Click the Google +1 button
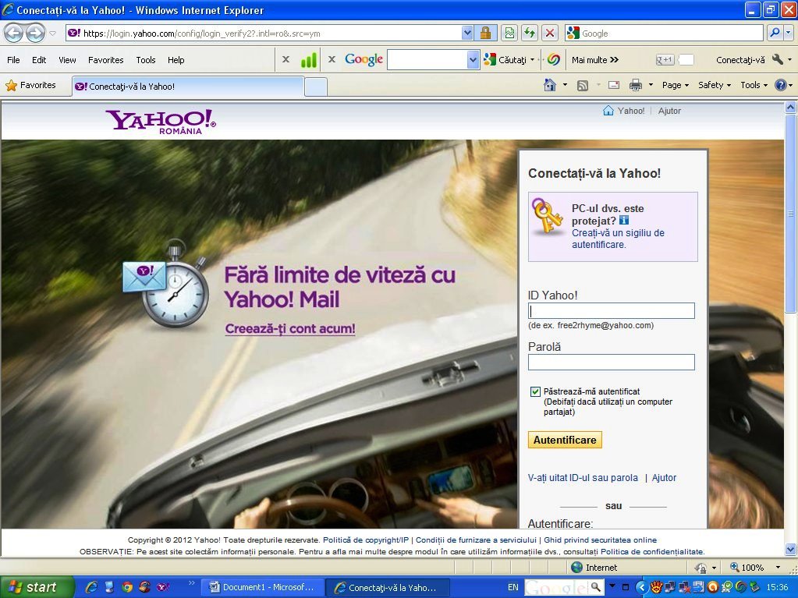Viewport: 798px width, 598px height. (664, 60)
